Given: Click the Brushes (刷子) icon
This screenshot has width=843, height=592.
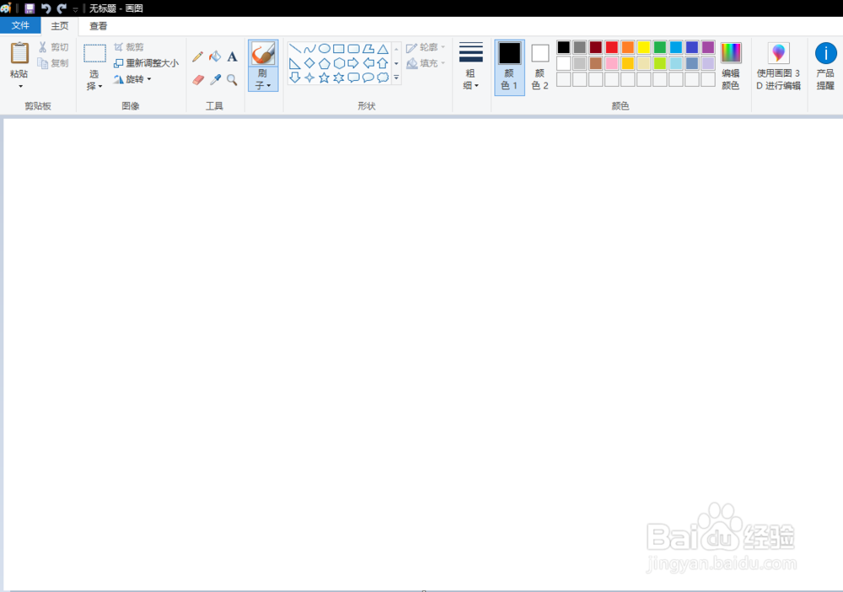Looking at the screenshot, I should 263,54.
